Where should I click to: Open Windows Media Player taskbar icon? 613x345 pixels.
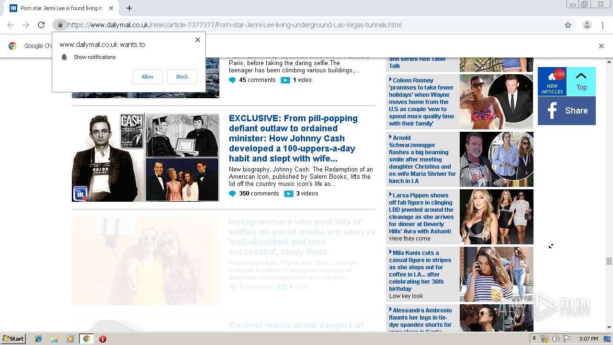click(x=70, y=339)
